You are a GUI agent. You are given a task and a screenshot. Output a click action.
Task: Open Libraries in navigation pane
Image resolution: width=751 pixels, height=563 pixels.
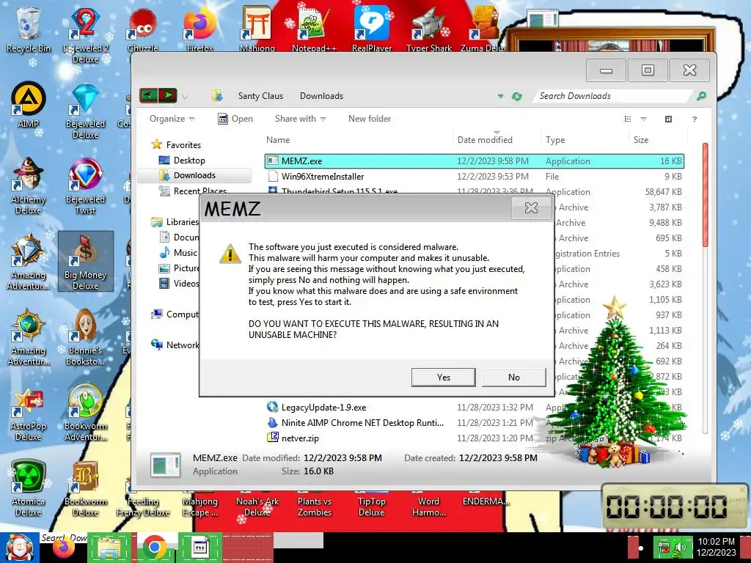point(175,222)
